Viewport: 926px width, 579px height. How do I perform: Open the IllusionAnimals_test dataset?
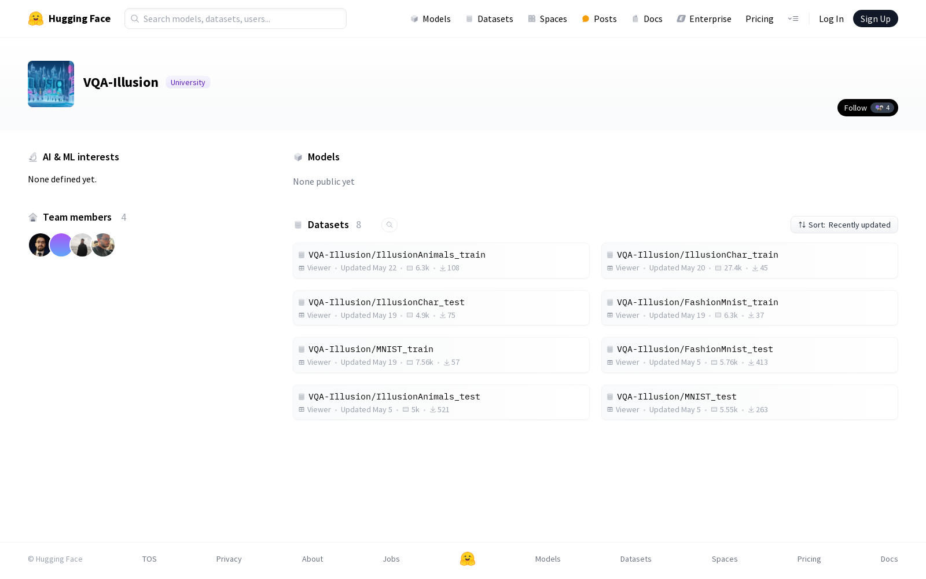[x=441, y=402]
